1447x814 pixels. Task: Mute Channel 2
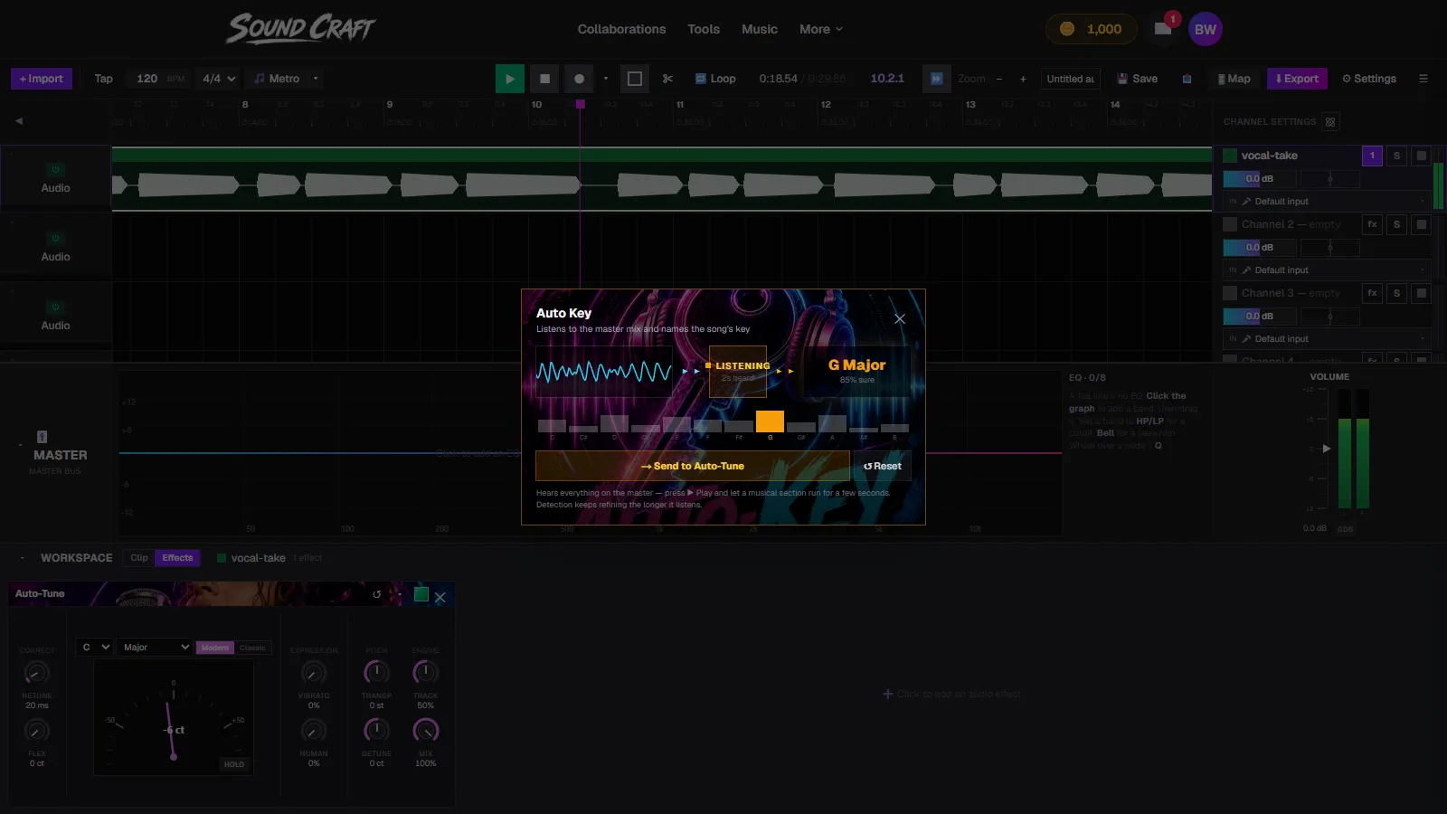(x=1422, y=224)
